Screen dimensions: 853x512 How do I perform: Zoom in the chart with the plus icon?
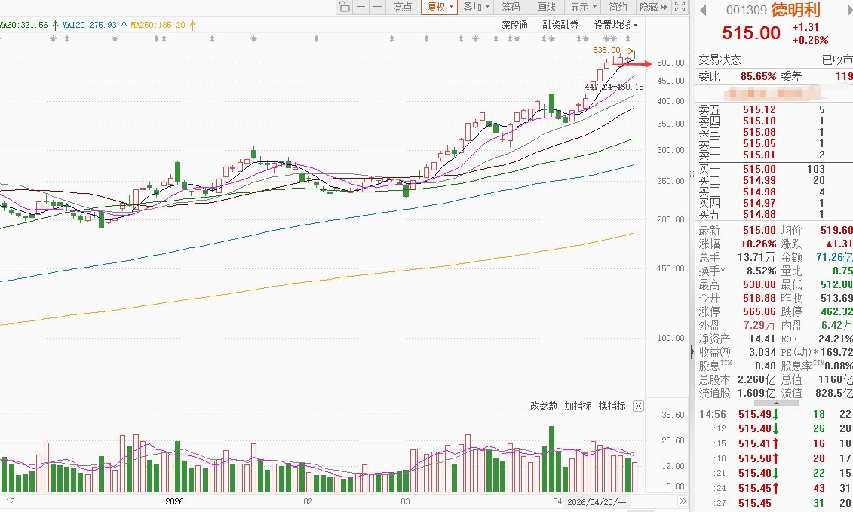tap(361, 7)
